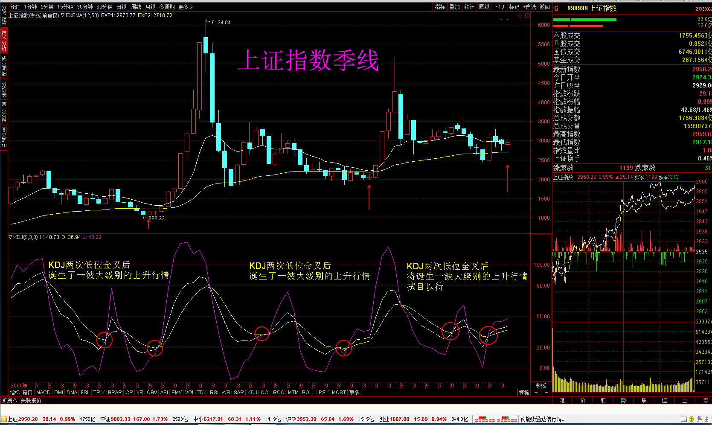
Task: Click the red-green market breadth mini bars
Action: coord(496,419)
